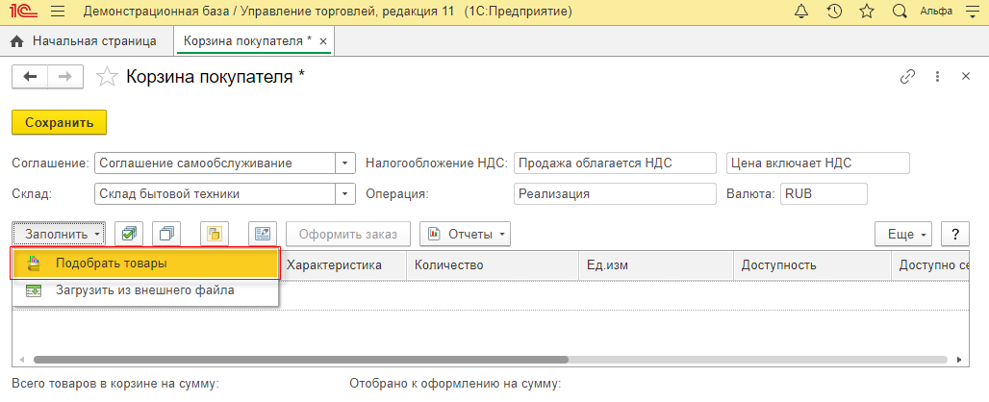Add form to favorites with star beside title
This screenshot has height=402, width=989.
tap(110, 77)
